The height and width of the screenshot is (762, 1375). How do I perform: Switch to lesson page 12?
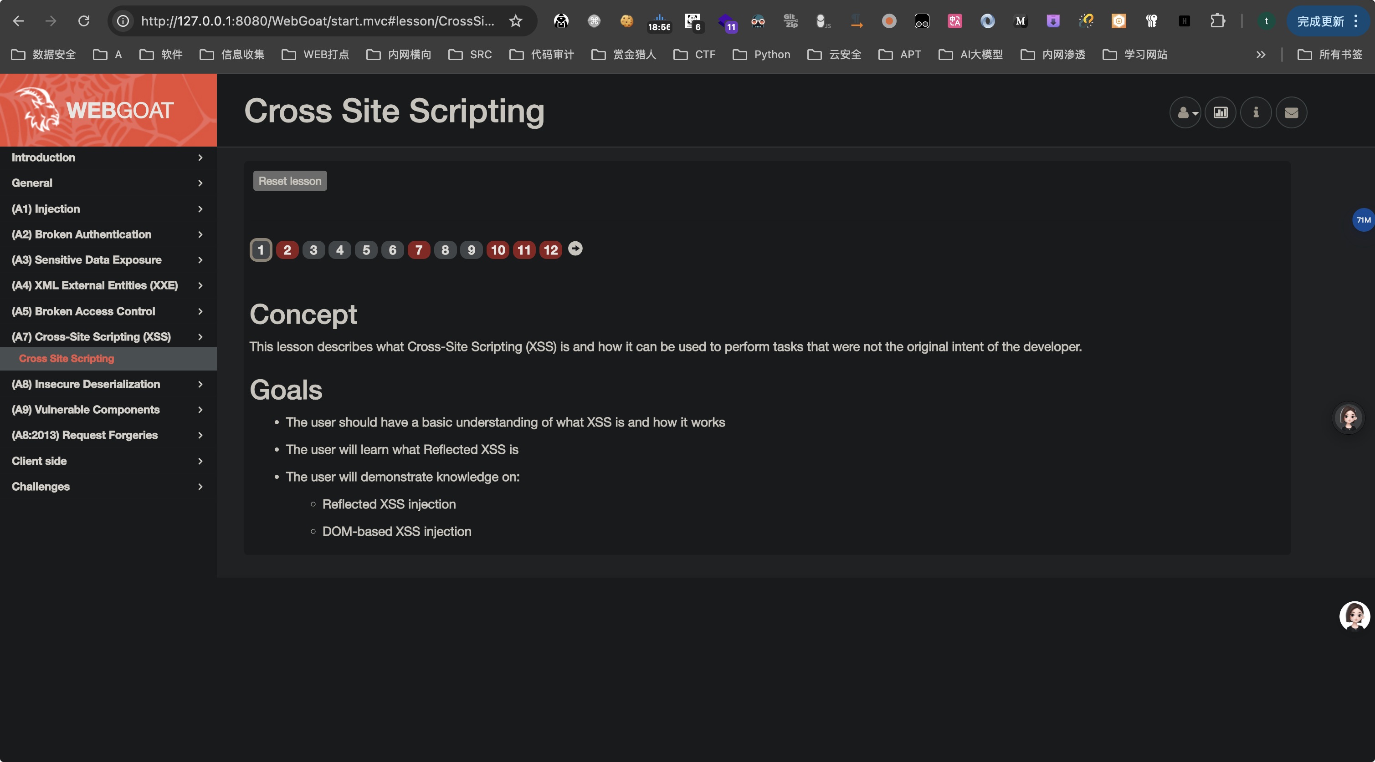coord(550,250)
